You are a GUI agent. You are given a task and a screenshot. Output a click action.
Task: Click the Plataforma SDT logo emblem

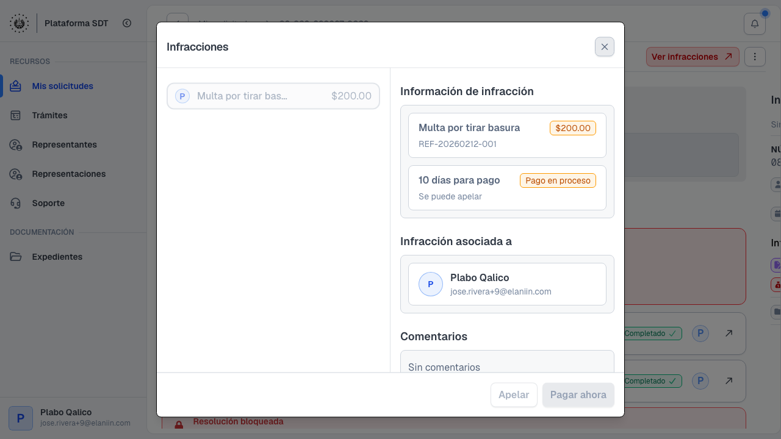point(19,23)
